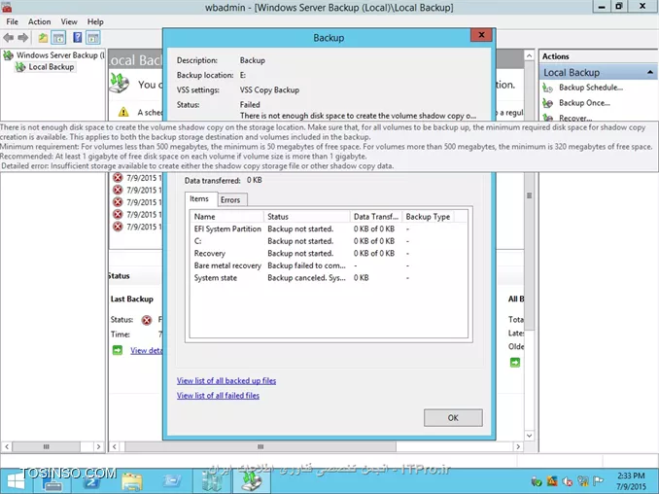Click the Action Center flag tray icon
This screenshot has width=659, height=494.
coord(599,481)
